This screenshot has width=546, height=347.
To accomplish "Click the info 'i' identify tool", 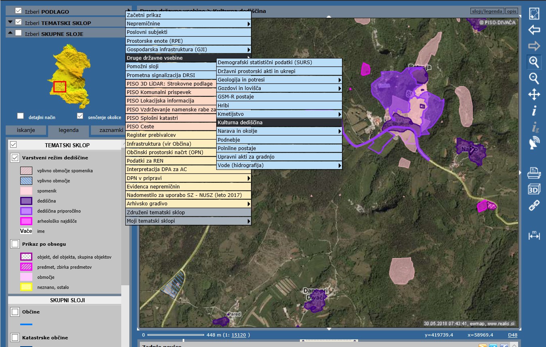I will [534, 111].
